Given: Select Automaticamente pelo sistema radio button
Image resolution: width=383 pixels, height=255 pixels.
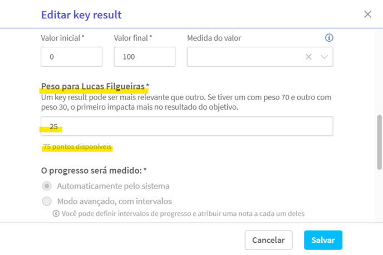Looking at the screenshot, I should click(x=47, y=186).
